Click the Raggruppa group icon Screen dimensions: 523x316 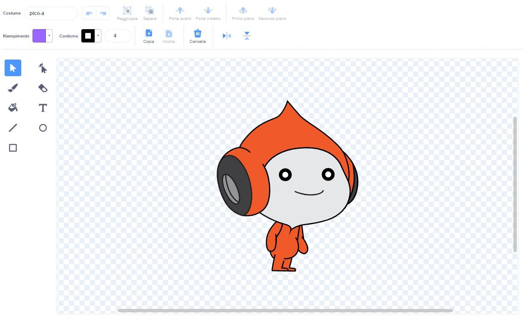[127, 10]
